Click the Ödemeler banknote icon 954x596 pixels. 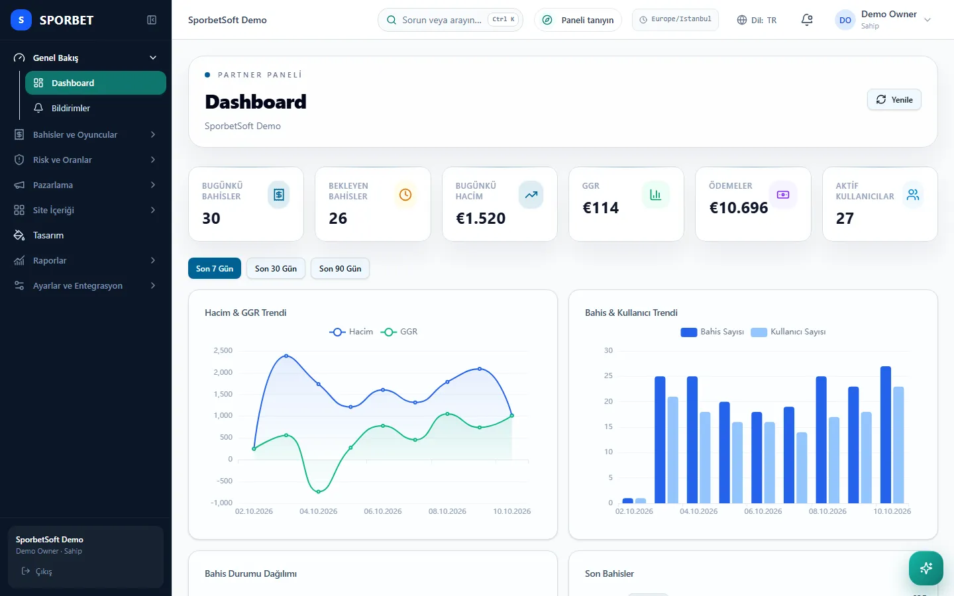[x=783, y=195]
